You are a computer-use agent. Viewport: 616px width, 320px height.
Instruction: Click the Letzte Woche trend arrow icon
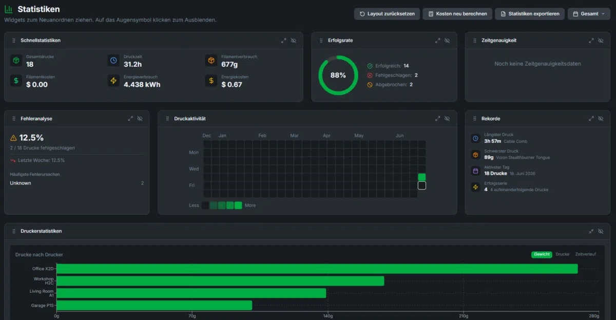point(13,160)
